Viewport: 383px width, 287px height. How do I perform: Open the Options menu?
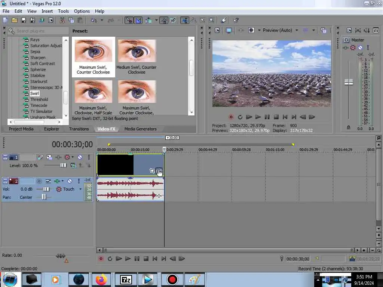pyautogui.click(x=82, y=11)
